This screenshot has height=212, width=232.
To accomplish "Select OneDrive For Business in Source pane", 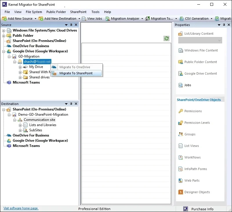I will click(31, 46).
